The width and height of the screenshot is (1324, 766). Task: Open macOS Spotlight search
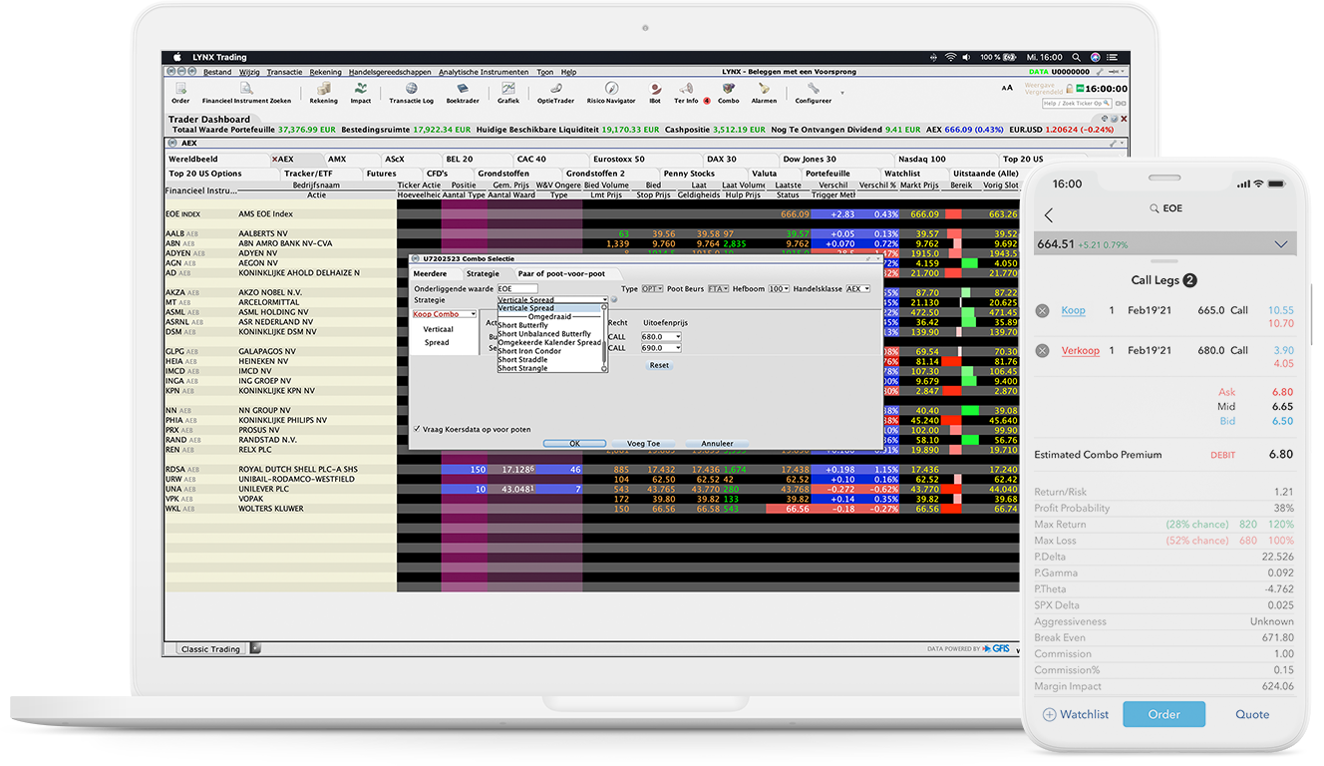pyautogui.click(x=1076, y=58)
